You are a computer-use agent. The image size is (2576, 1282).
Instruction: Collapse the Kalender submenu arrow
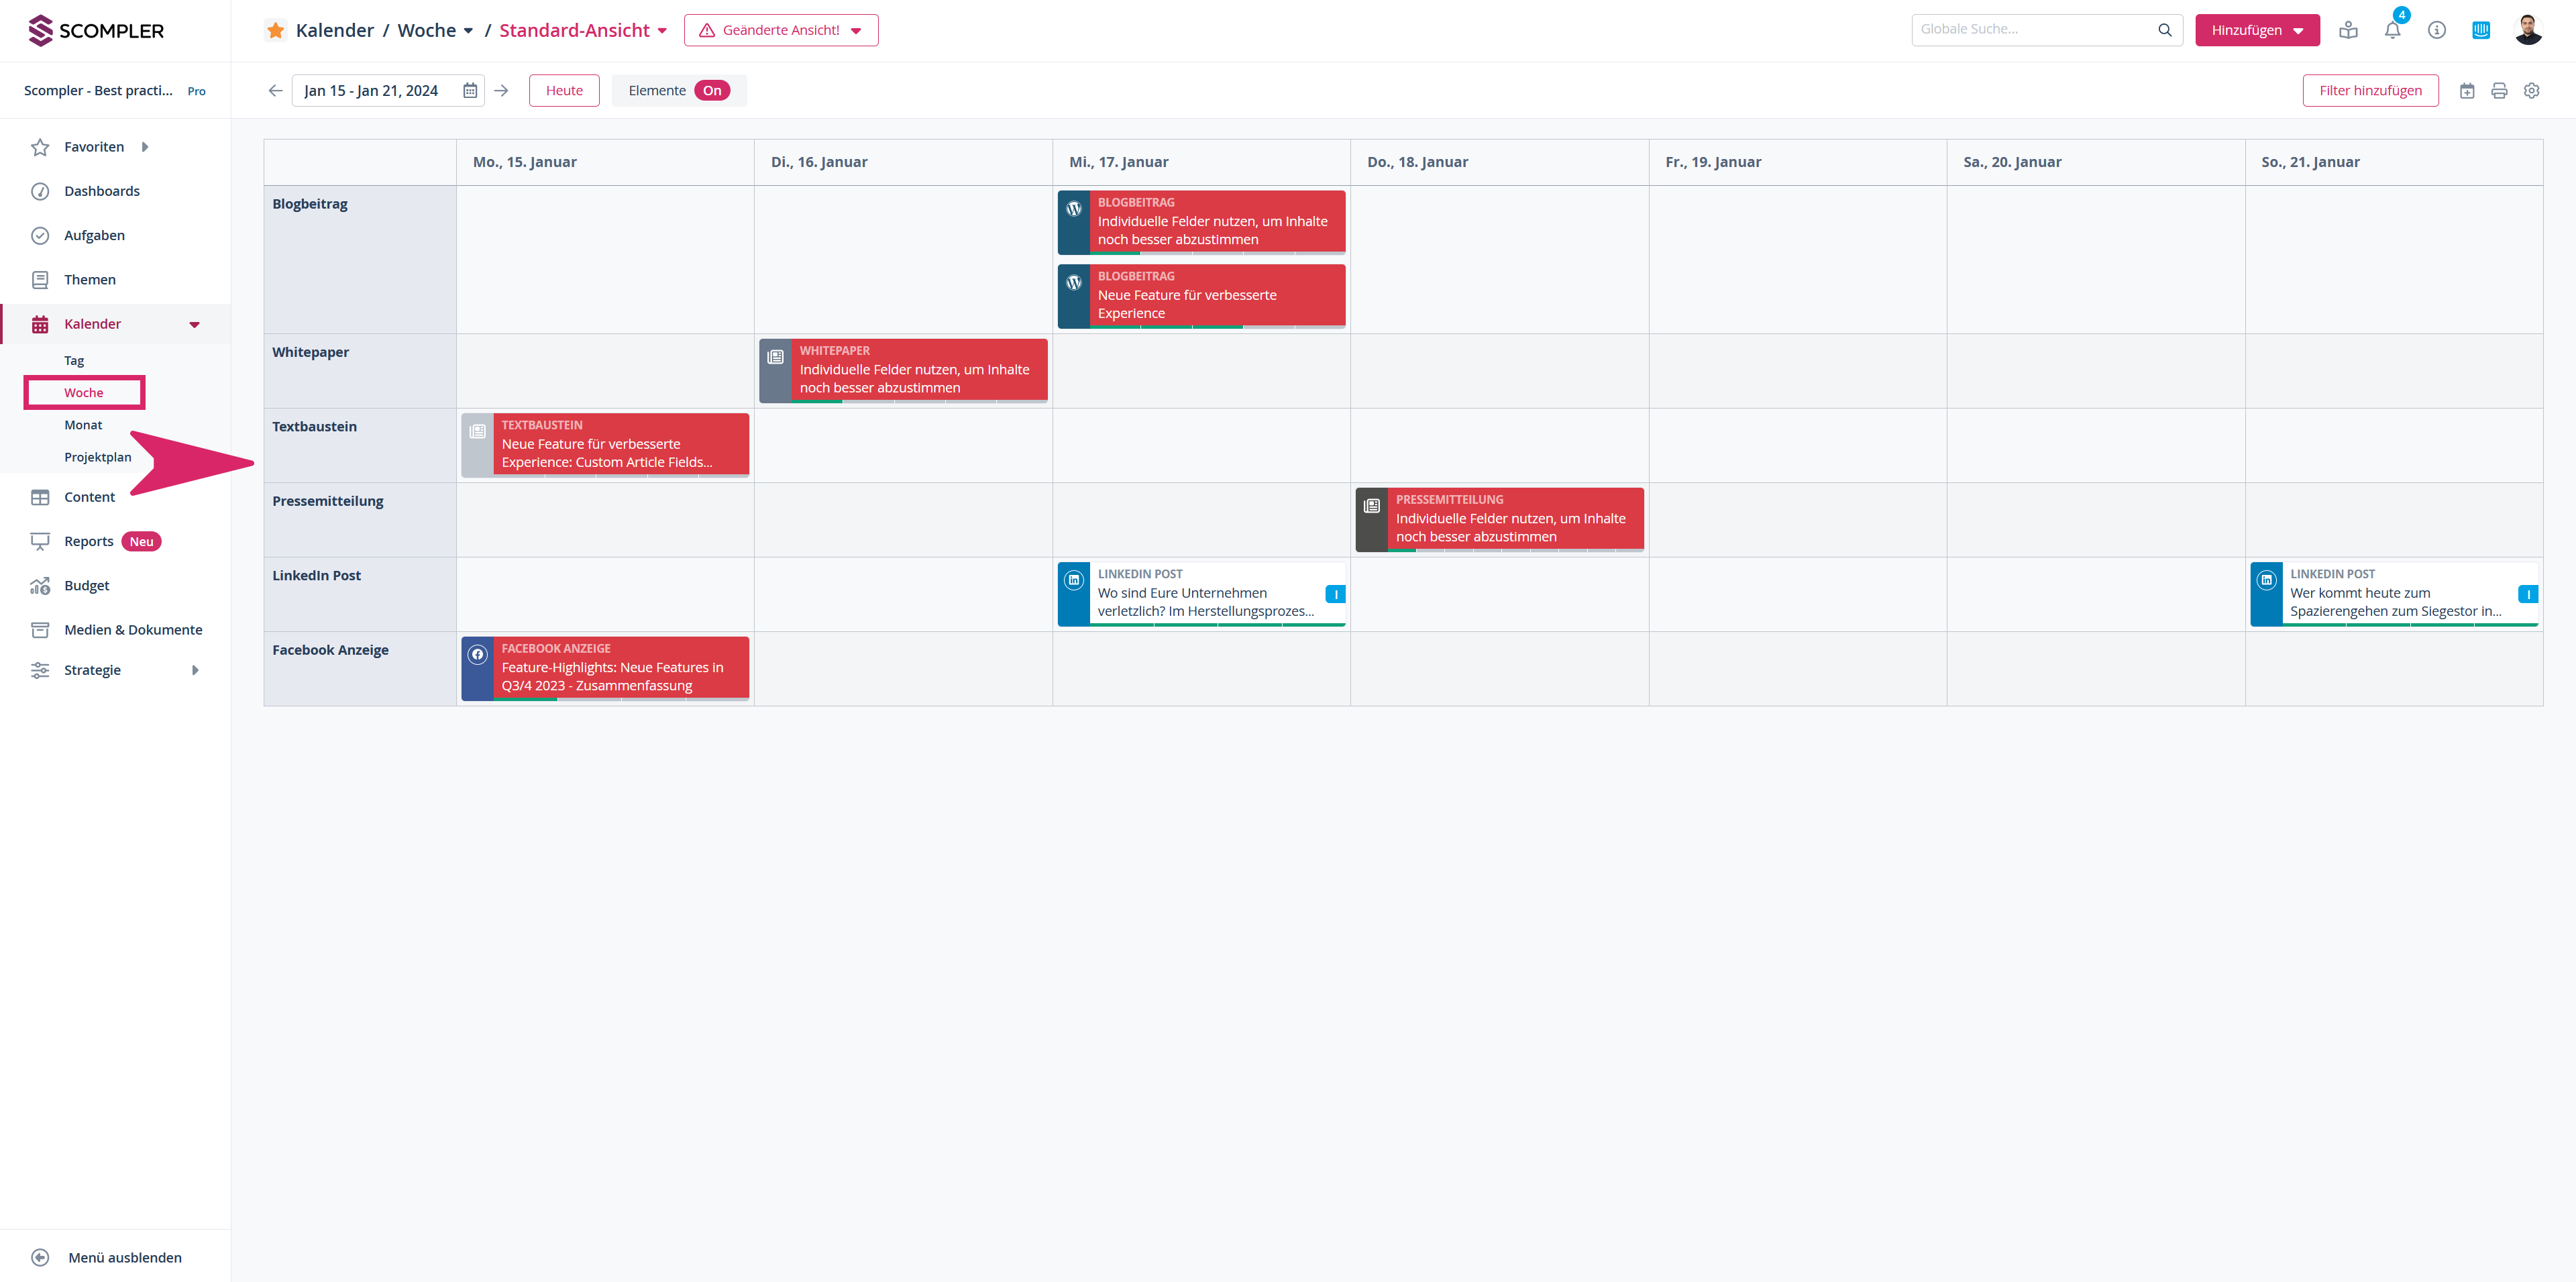[195, 324]
